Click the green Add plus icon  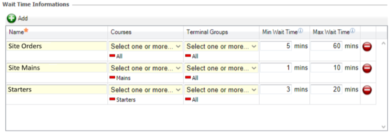click(11, 19)
